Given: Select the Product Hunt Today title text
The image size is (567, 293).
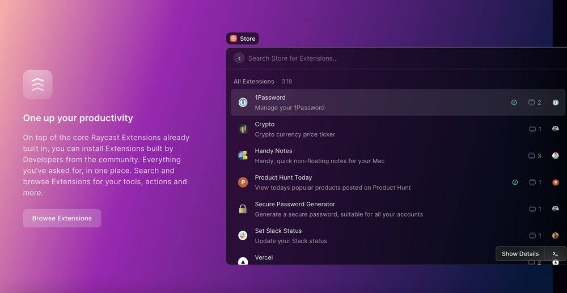Looking at the screenshot, I should click(x=283, y=177).
